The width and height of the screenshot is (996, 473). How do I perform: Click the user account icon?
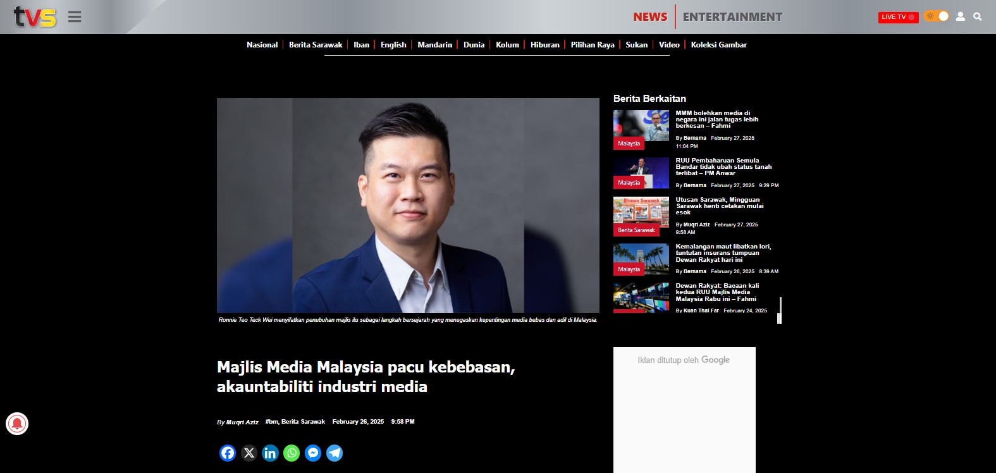961,16
